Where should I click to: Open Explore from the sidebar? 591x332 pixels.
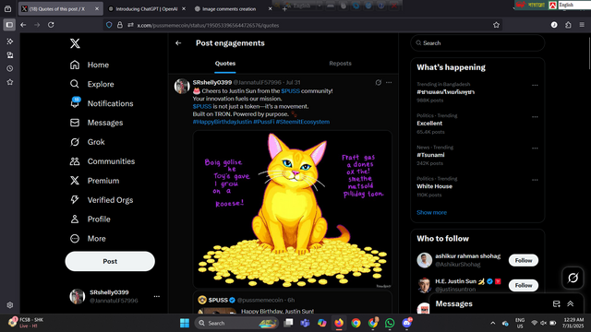(x=92, y=84)
